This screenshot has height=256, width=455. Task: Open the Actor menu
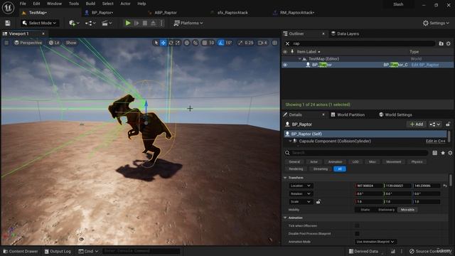click(x=125, y=4)
